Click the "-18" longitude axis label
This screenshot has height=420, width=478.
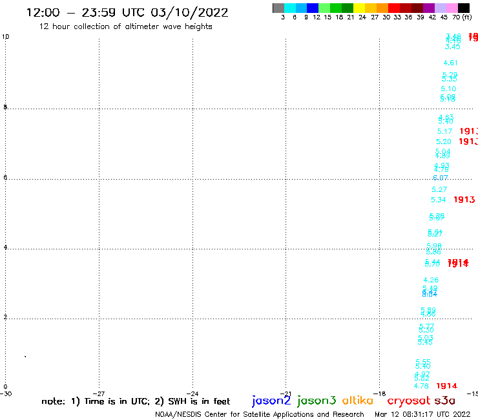380,394
